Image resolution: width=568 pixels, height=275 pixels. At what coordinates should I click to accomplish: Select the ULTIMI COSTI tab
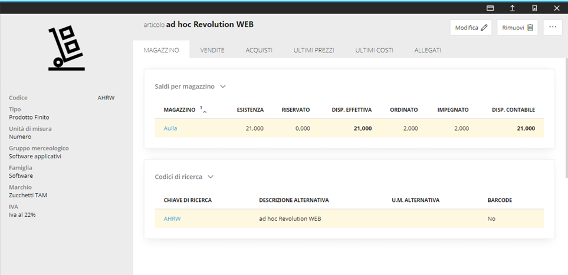coord(374,50)
